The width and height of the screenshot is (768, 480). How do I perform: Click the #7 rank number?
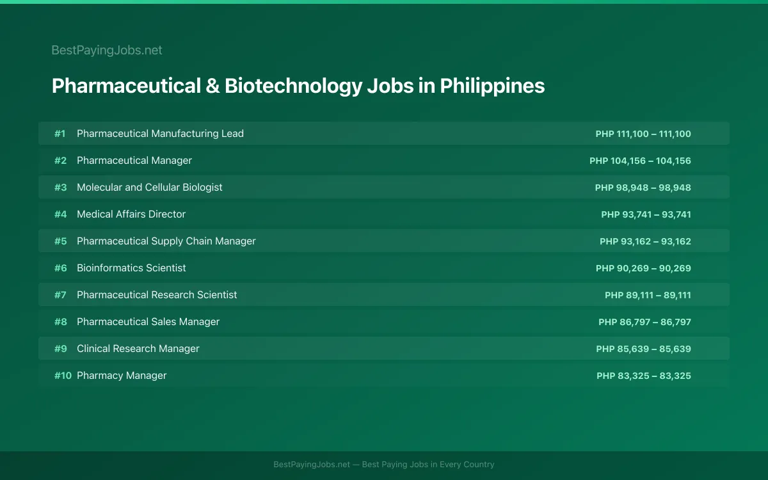click(60, 295)
